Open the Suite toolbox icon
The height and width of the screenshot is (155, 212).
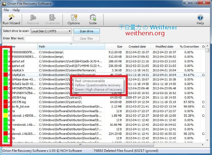93,20
